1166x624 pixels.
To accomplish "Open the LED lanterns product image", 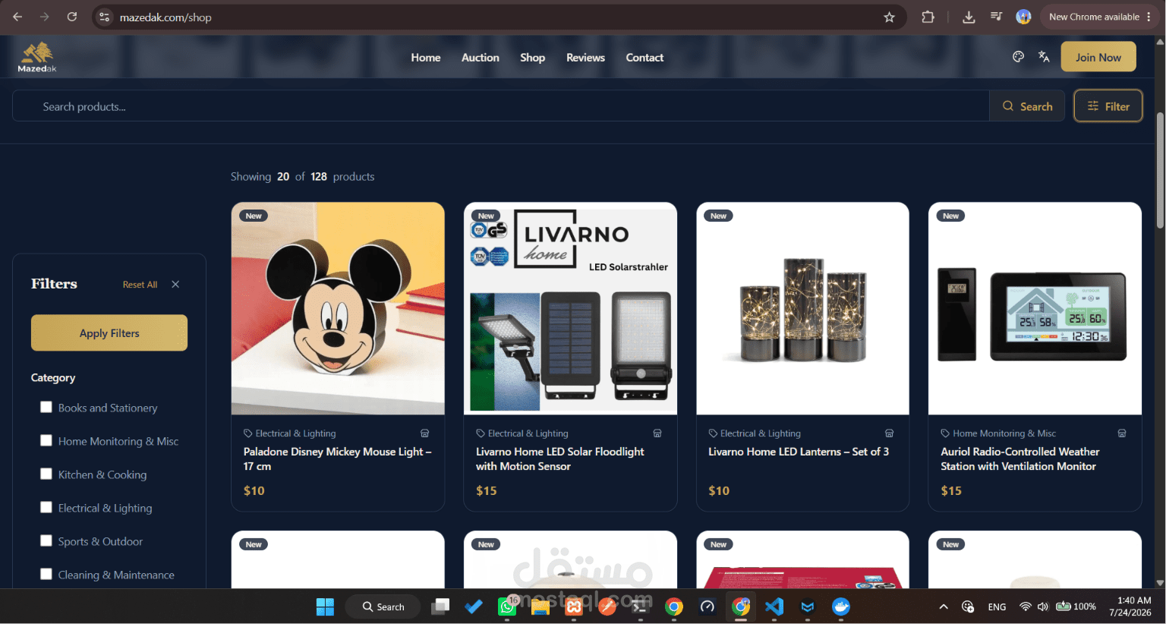I will click(802, 308).
